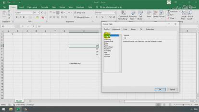Image resolution: width=199 pixels, height=112 pixels.
Task: Decrease font size with the smaller A icon
Action: point(45,12)
